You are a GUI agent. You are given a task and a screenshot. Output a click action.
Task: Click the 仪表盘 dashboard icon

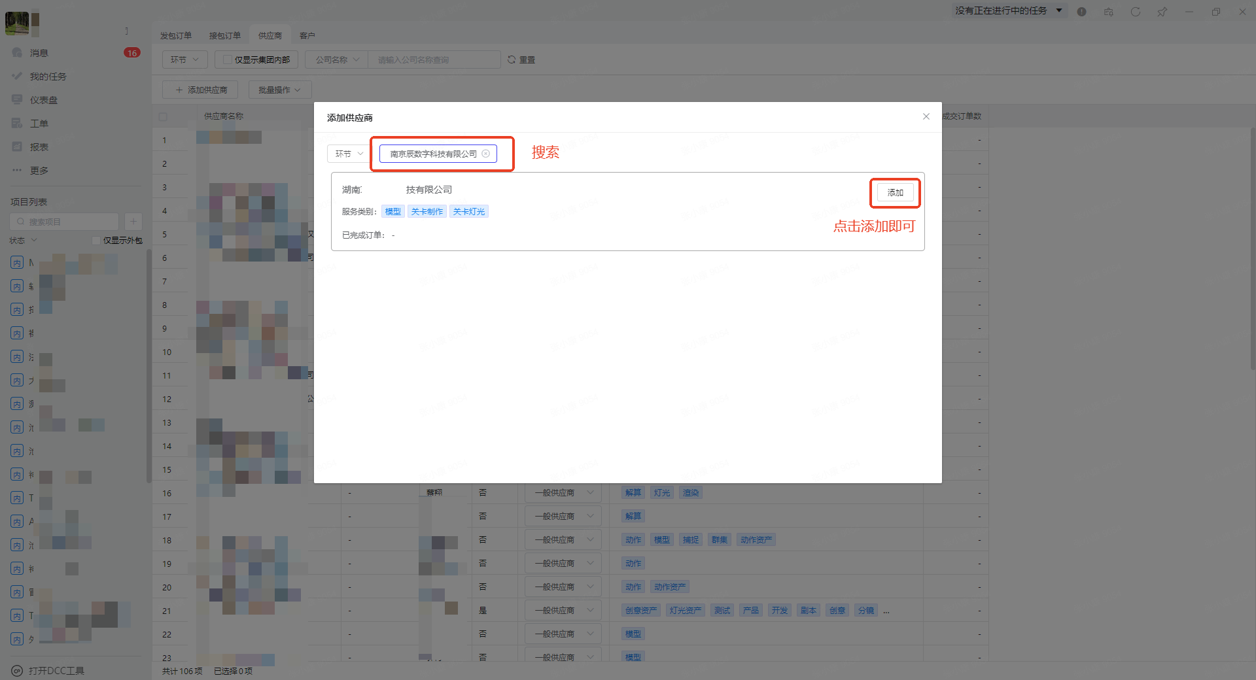[17, 100]
